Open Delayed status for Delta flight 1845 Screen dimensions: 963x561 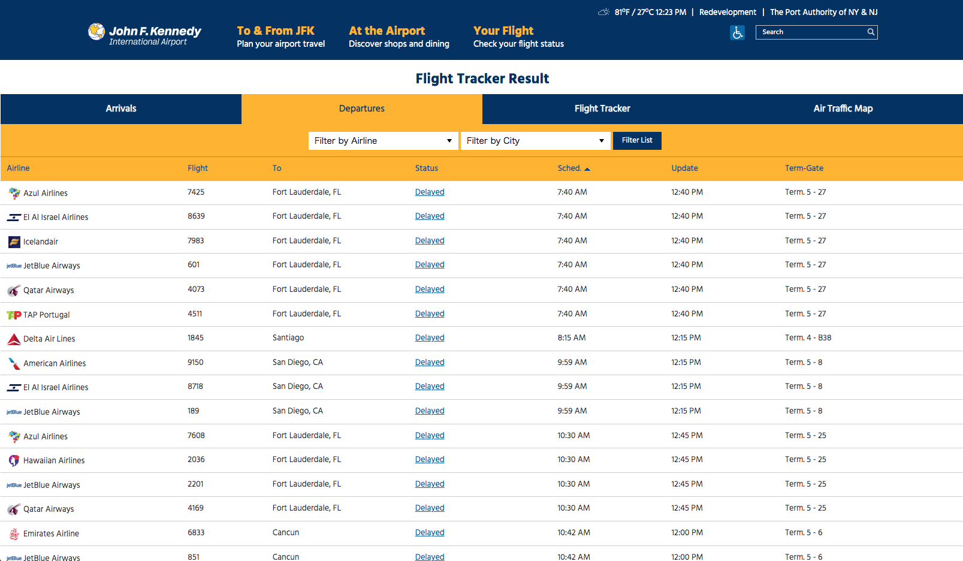(430, 338)
